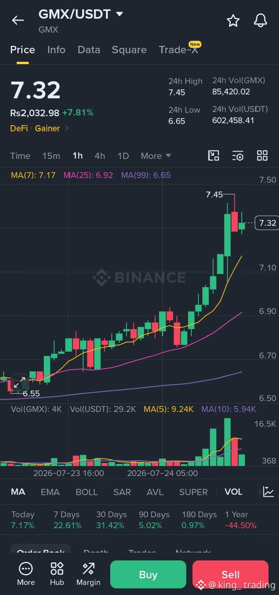Tap the volume MA(5): 9.24K label
Viewport: 279px width, 595px height.
tap(168, 409)
